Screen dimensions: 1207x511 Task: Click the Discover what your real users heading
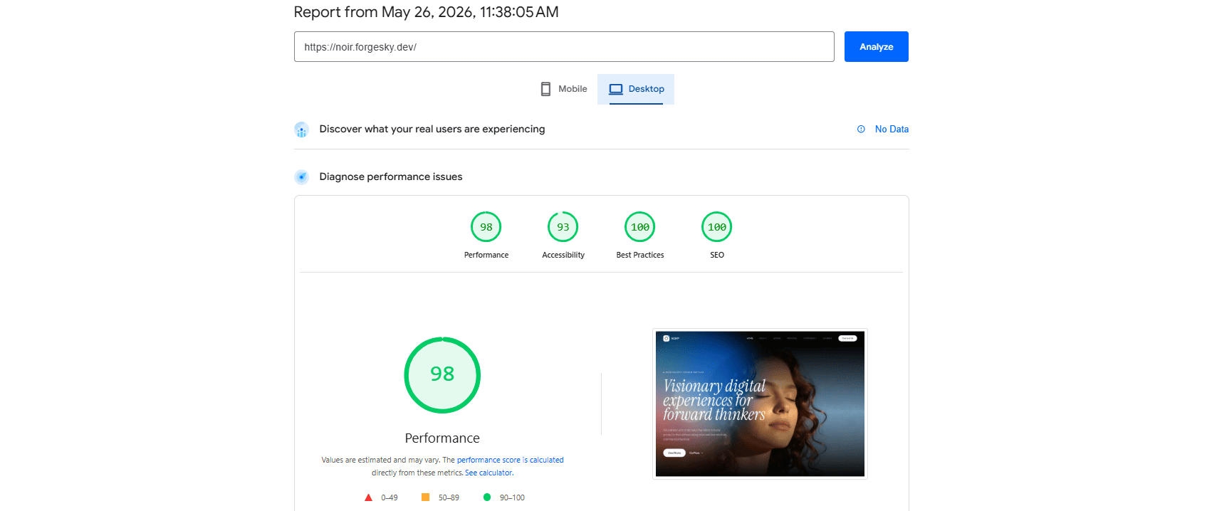[432, 129]
